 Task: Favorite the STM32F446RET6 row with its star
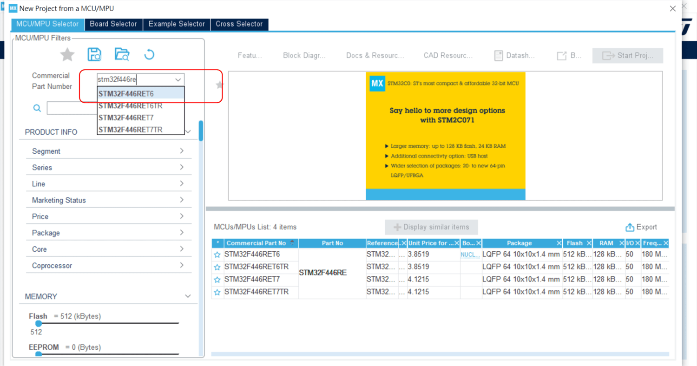[217, 255]
